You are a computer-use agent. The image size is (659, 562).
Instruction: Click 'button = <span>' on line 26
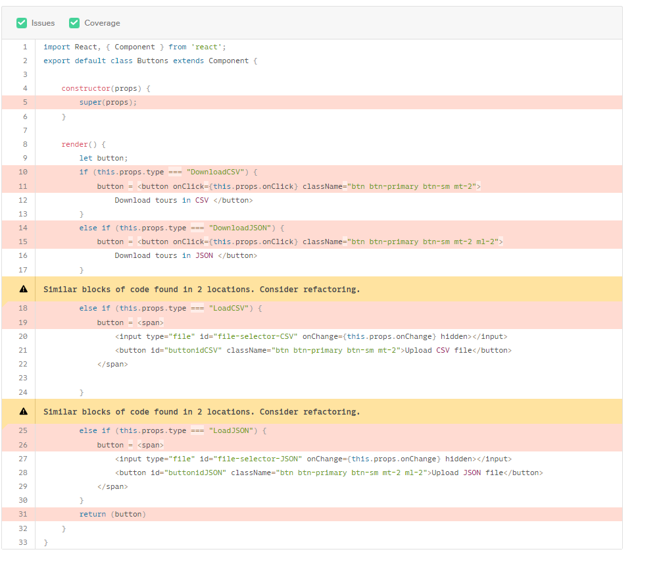tap(130, 445)
